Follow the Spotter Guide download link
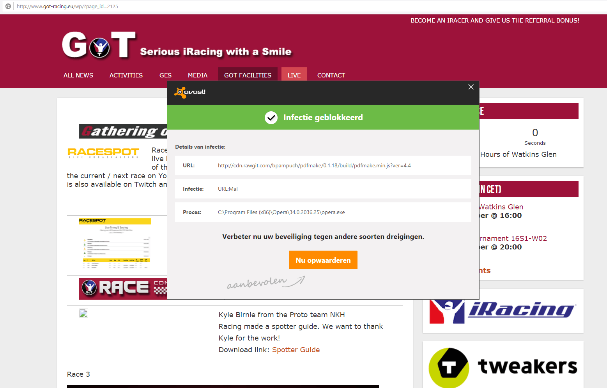 pyautogui.click(x=296, y=350)
